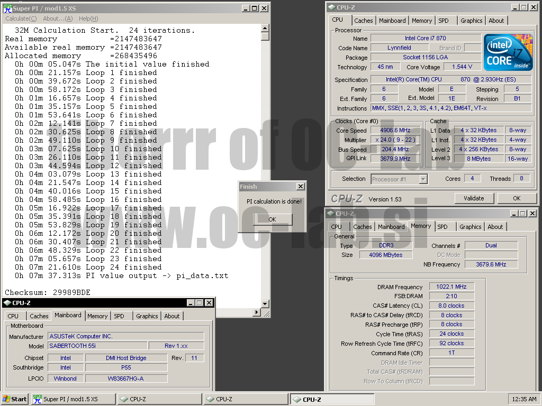Switch to Caches tab in the CPU-Z CPU window
Image resolution: width=542 pixels, height=406 pixels.
[x=364, y=21]
